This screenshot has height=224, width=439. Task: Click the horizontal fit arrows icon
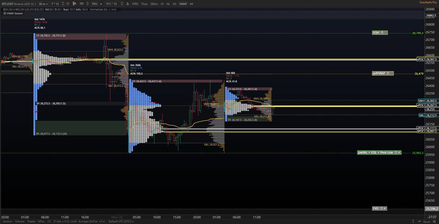(x=419, y=221)
